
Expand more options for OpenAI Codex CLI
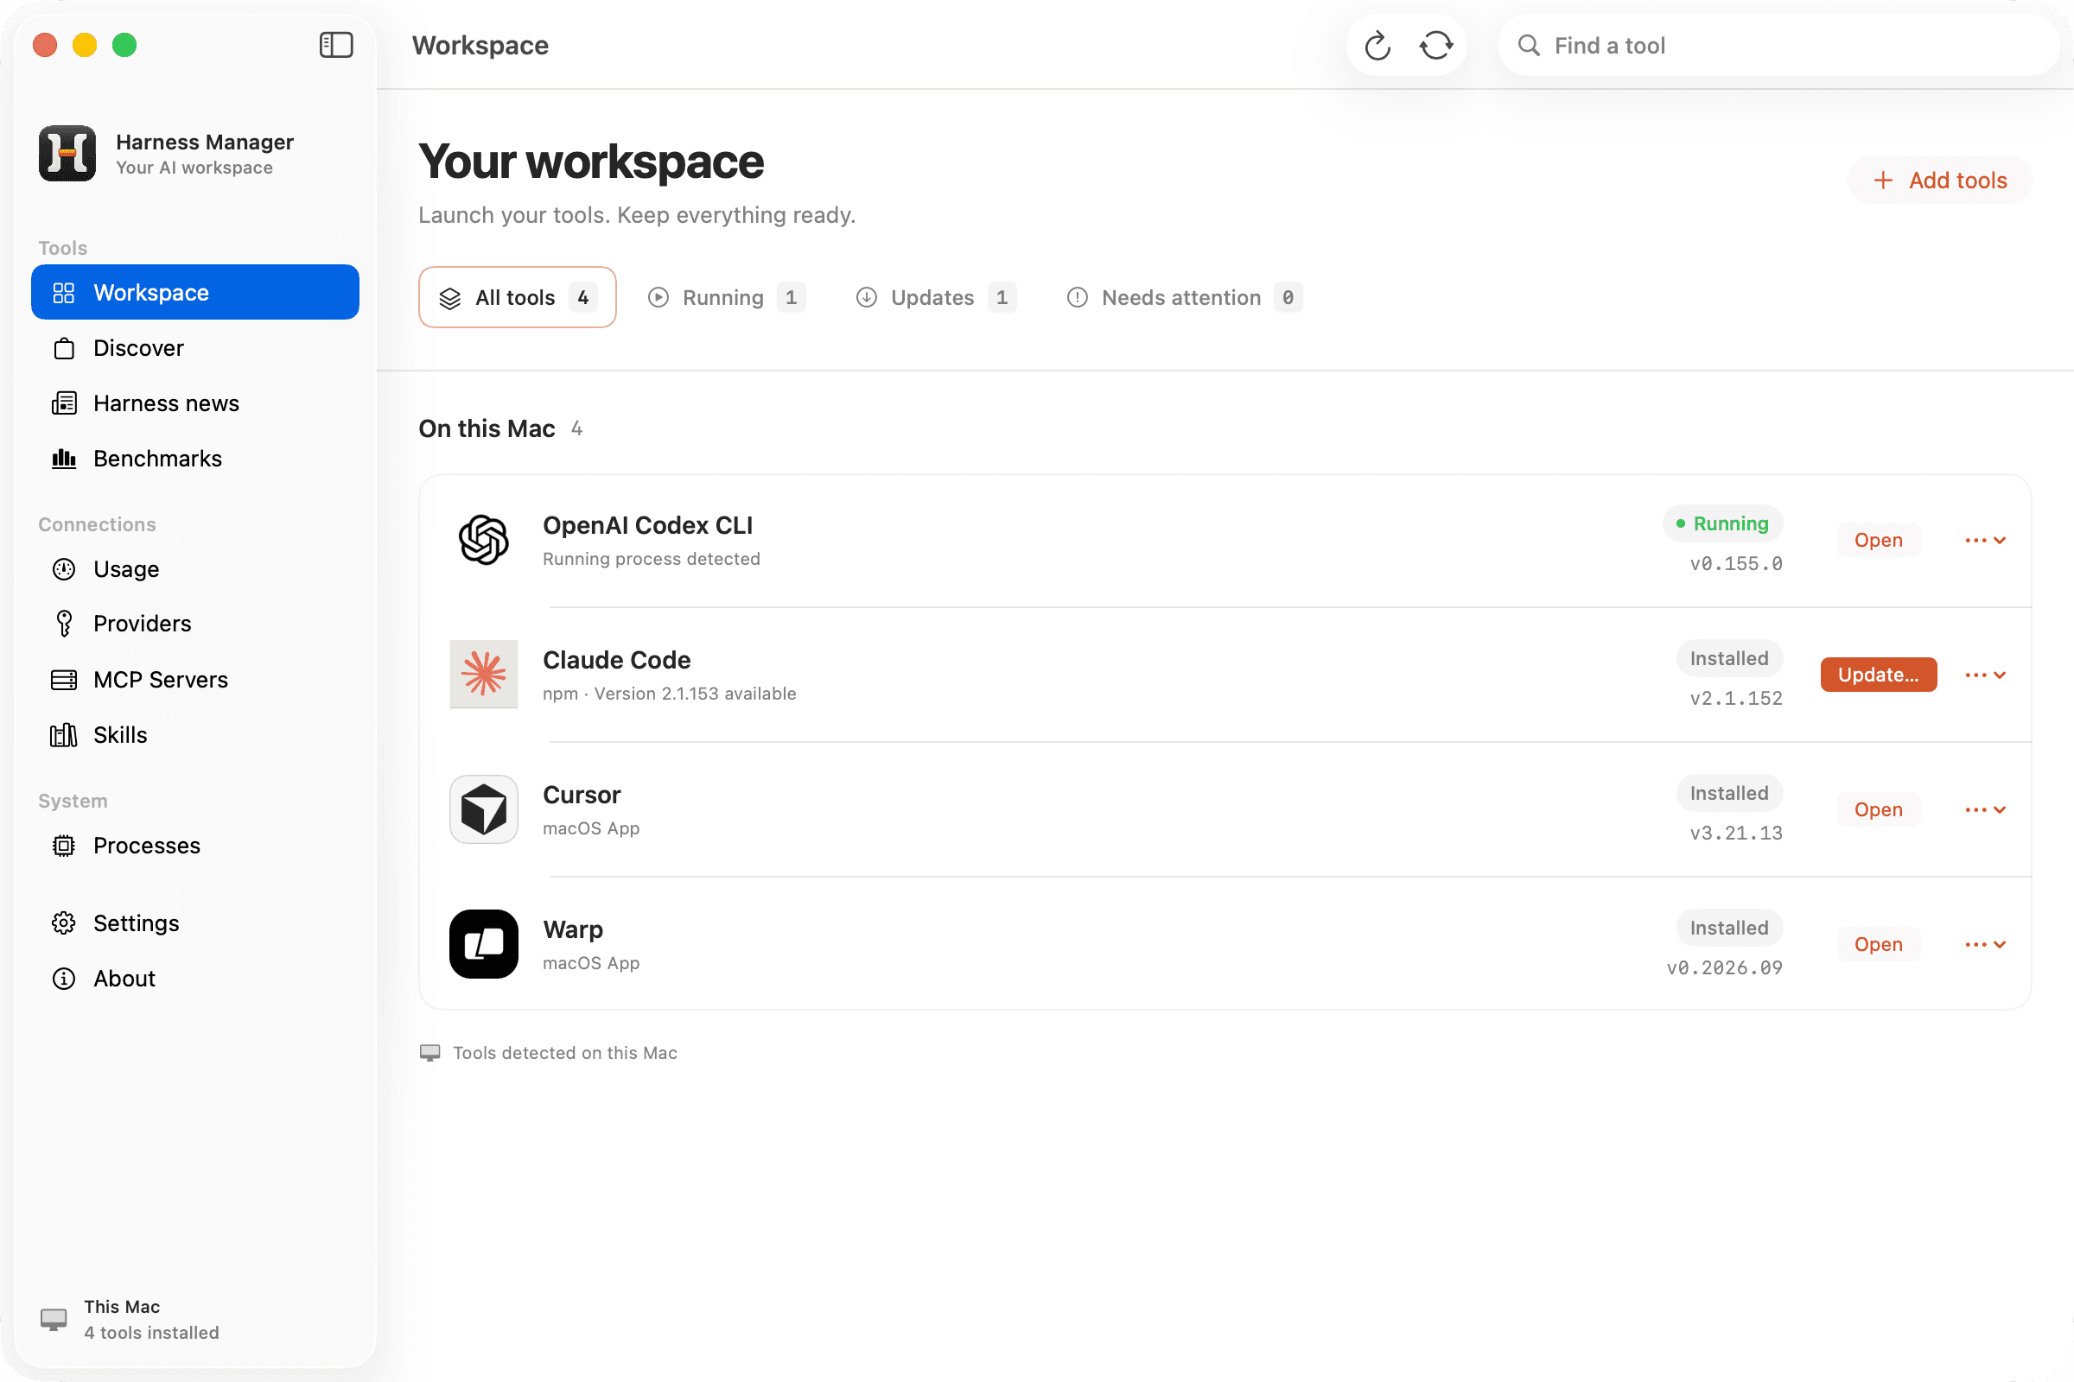[1985, 539]
